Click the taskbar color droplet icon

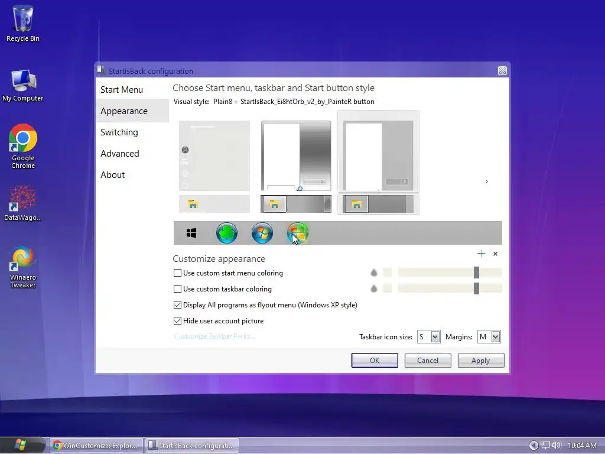(374, 288)
